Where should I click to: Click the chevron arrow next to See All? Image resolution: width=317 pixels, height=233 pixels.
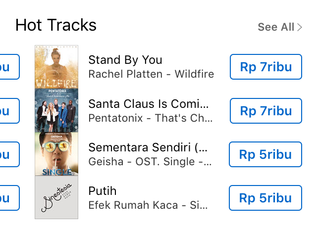pos(300,27)
